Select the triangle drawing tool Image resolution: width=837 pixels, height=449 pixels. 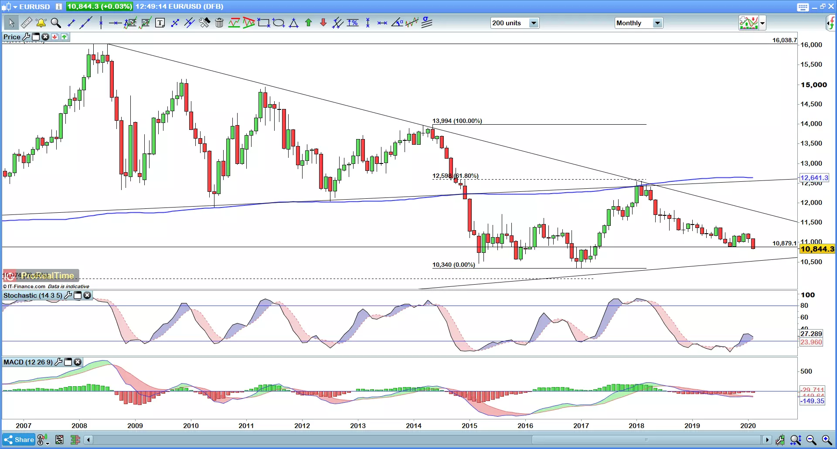[294, 23]
